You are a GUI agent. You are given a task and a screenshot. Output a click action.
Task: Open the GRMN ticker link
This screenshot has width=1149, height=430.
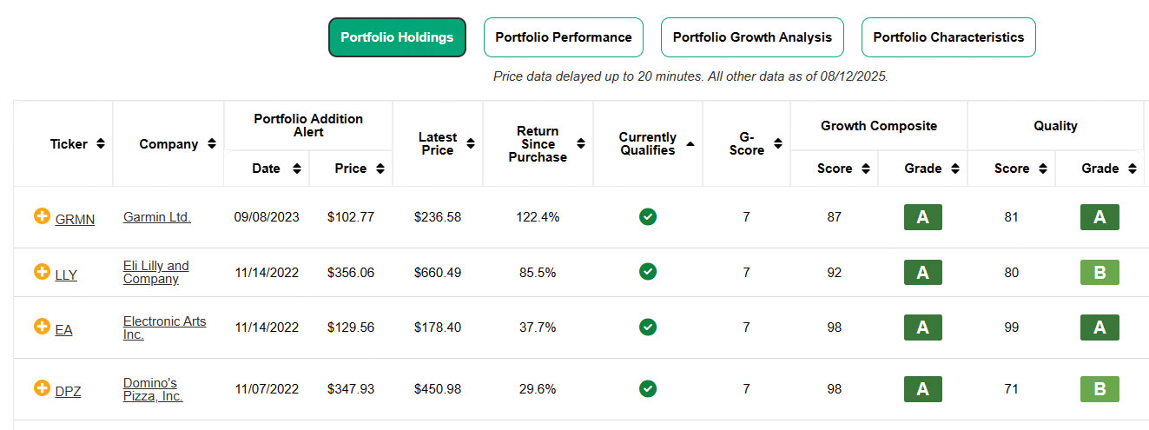click(75, 219)
